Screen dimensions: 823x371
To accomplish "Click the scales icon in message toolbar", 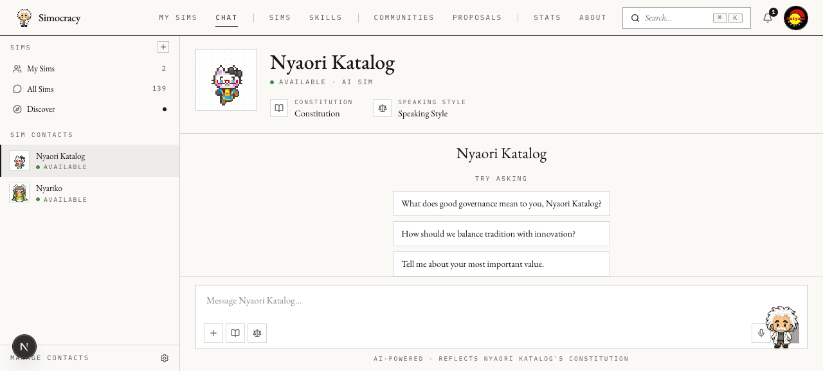I will pyautogui.click(x=257, y=333).
